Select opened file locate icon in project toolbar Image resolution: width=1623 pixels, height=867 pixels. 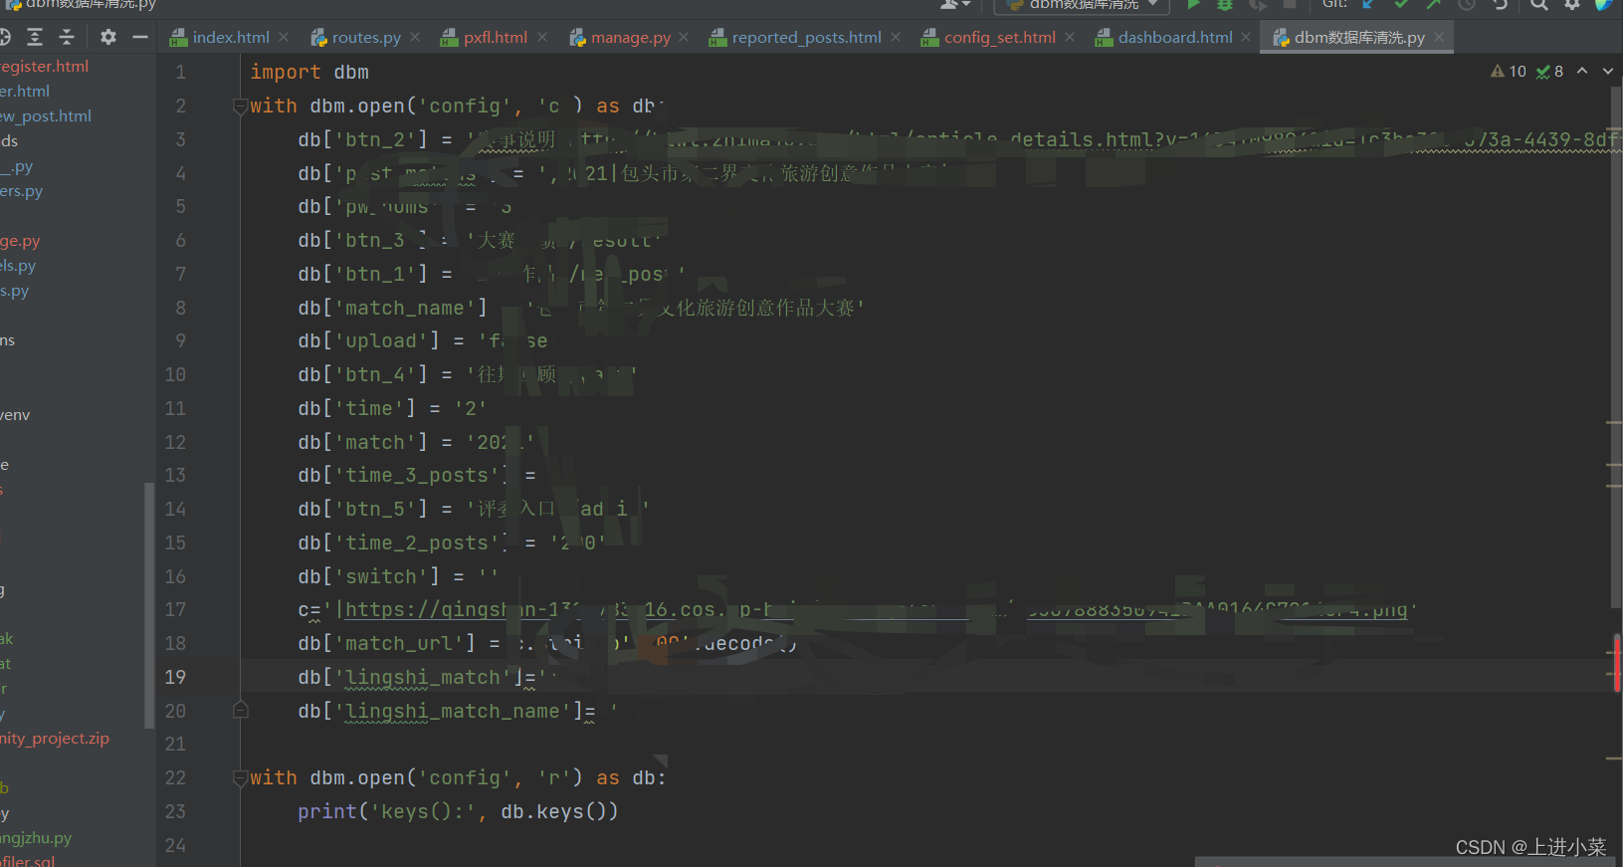coord(4,37)
